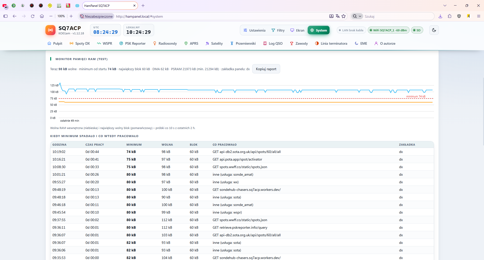Toggle dark mode with the moon icon
This screenshot has width=484, height=260.
434,30
